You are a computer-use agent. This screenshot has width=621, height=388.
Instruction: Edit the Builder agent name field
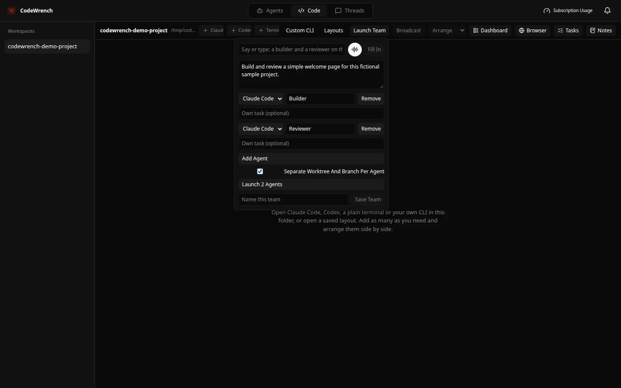tap(320, 99)
